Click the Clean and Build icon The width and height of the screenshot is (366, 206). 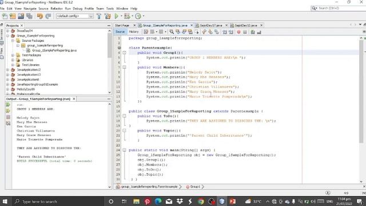(x=108, y=16)
